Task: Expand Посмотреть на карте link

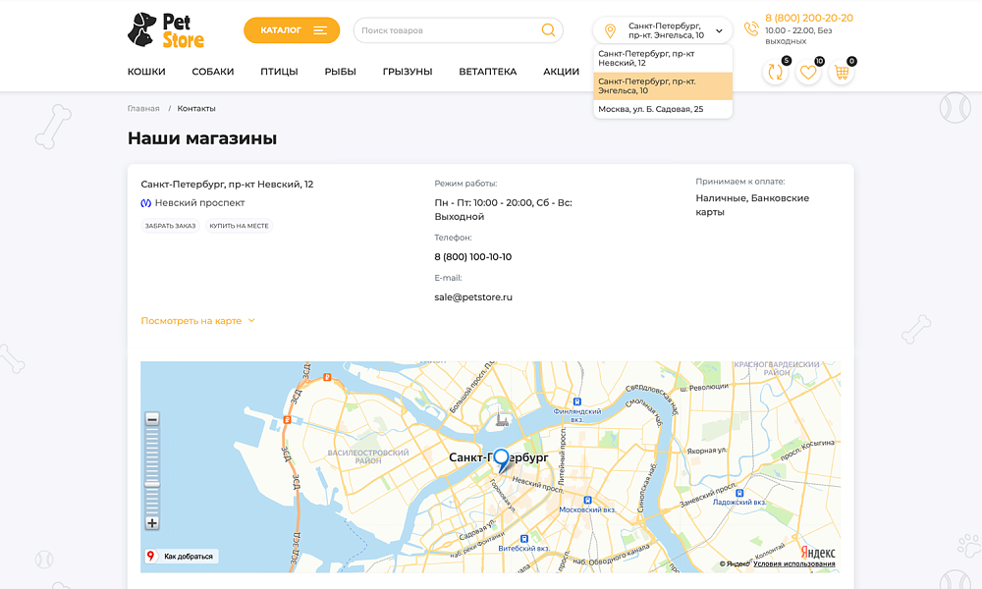Action: [197, 321]
